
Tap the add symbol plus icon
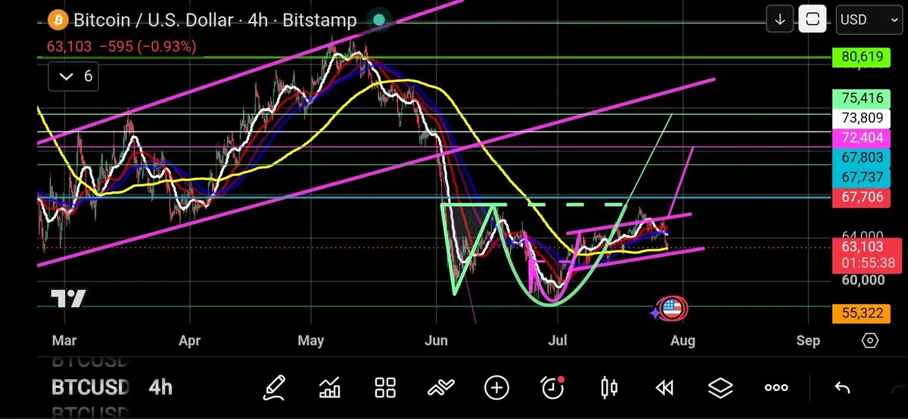pos(496,388)
